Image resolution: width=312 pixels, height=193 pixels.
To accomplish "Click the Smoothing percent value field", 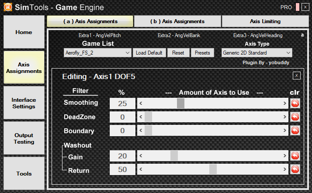I will tap(122, 103).
